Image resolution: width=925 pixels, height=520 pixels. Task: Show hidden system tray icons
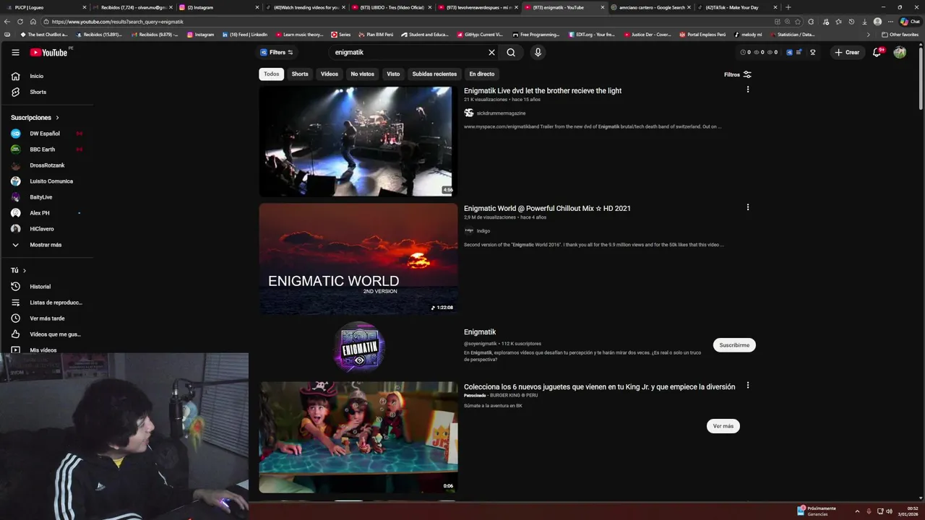[x=857, y=511]
